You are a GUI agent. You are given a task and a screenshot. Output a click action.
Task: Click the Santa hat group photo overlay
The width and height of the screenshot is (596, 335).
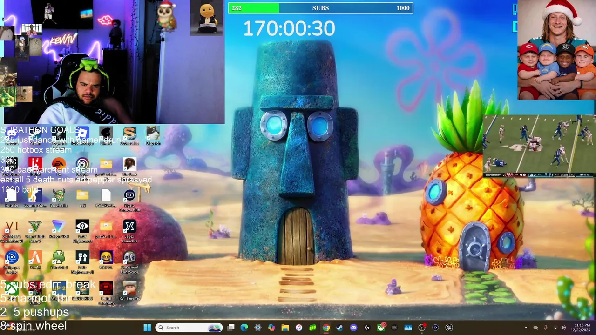point(556,50)
